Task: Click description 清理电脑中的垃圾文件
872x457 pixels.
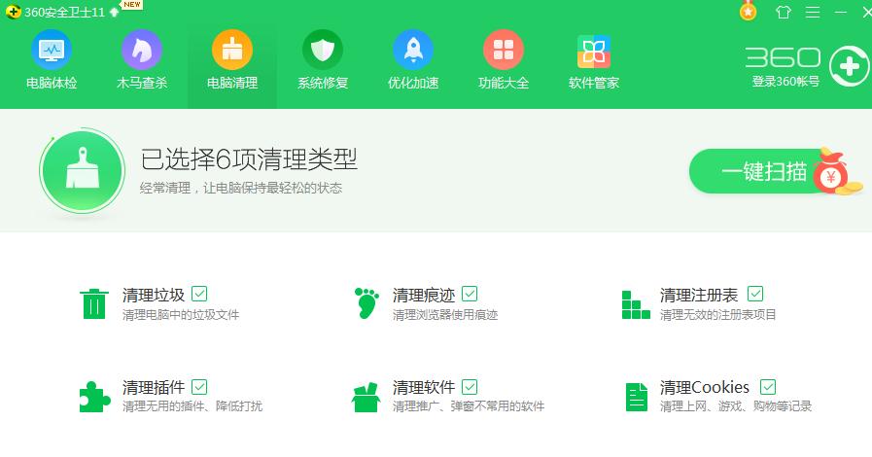Action: [x=181, y=315]
